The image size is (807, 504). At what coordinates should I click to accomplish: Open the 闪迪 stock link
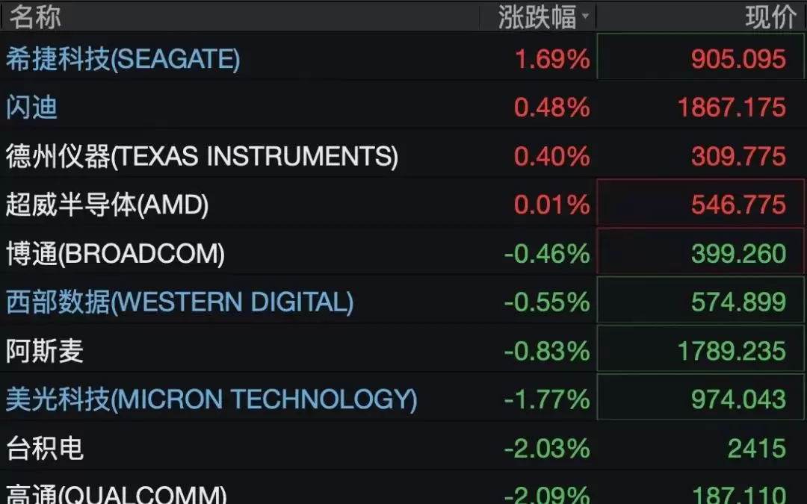[32, 107]
